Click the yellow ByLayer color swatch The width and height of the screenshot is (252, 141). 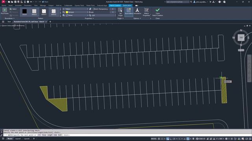click(67, 12)
